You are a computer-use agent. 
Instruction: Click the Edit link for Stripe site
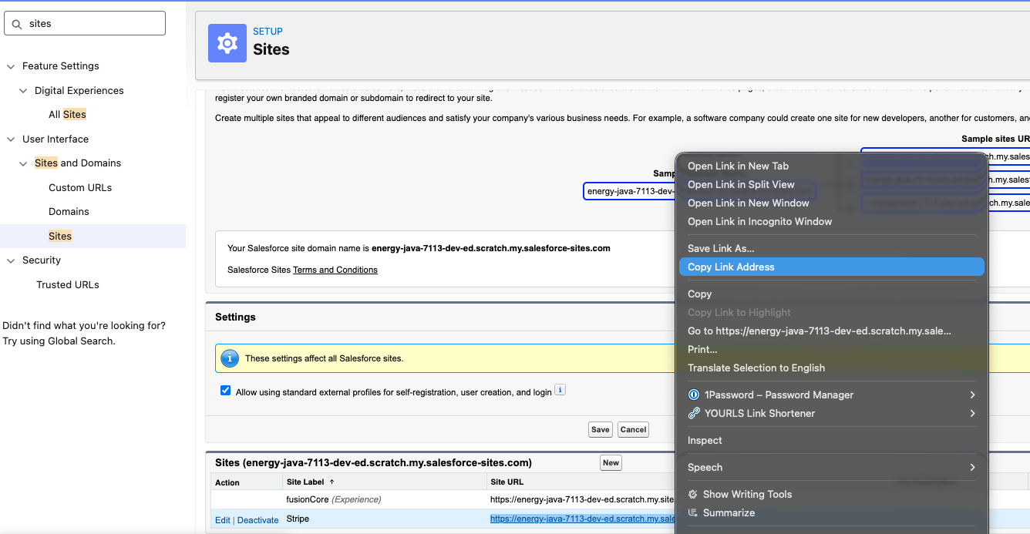223,520
